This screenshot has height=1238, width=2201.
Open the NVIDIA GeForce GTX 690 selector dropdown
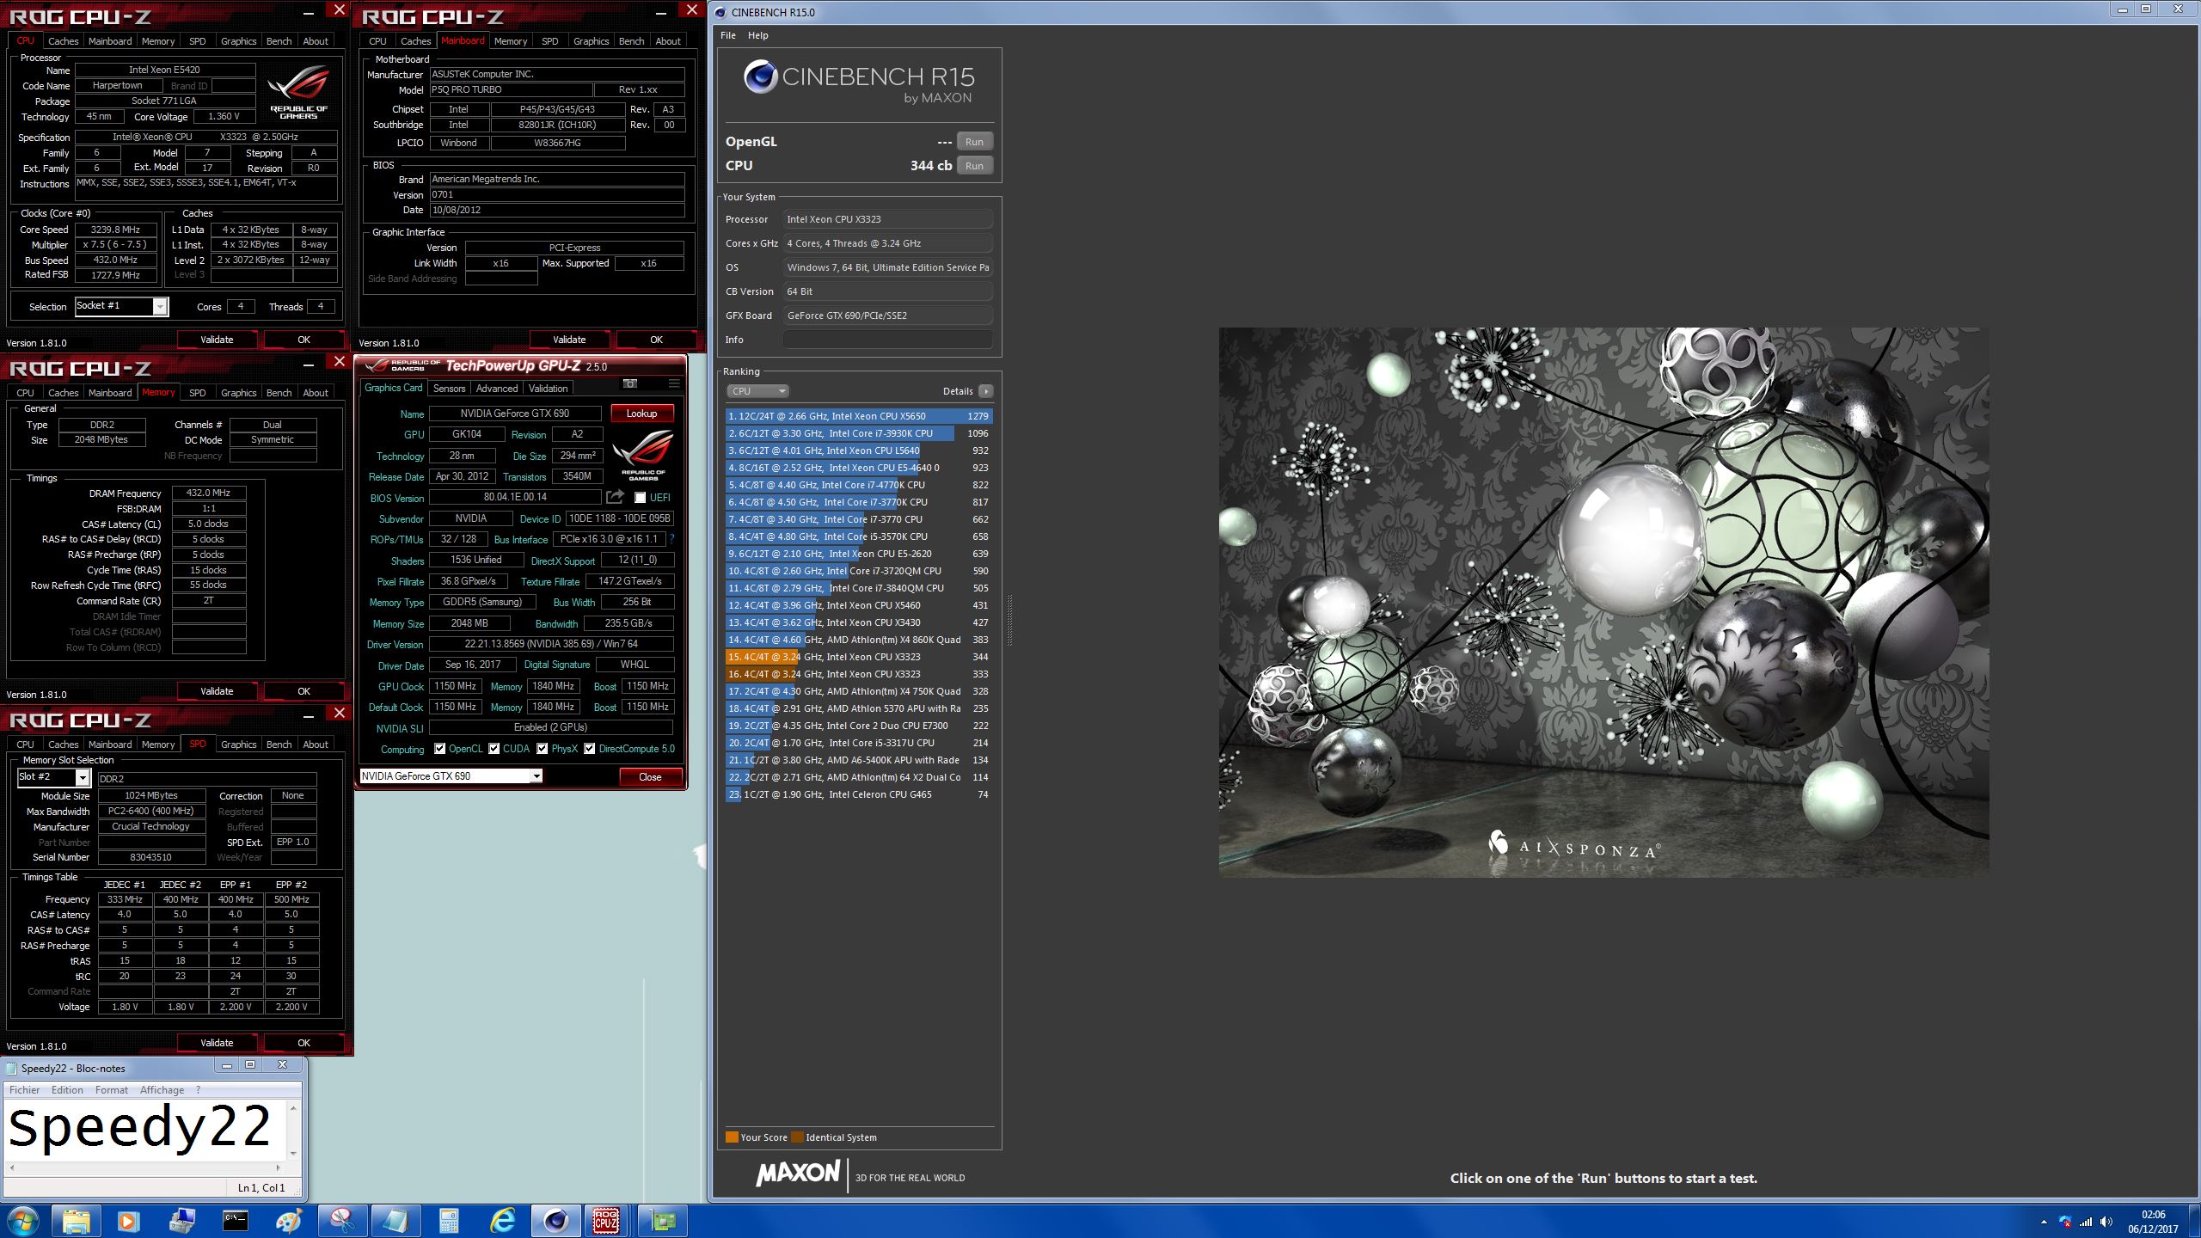[536, 776]
